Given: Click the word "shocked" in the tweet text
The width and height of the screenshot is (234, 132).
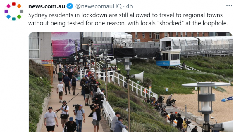Looking at the screenshot, I should point(171,23).
